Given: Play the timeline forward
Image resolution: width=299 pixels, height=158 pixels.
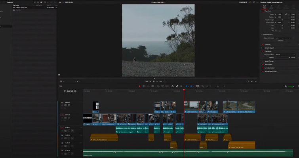Looking at the screenshot, I should (157, 81).
